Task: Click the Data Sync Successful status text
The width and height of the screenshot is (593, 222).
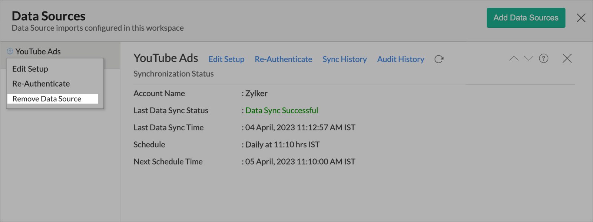Action: (x=282, y=110)
